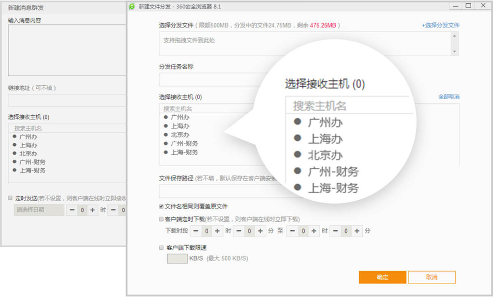Decrease the download end hour with minus

[x=293, y=231]
